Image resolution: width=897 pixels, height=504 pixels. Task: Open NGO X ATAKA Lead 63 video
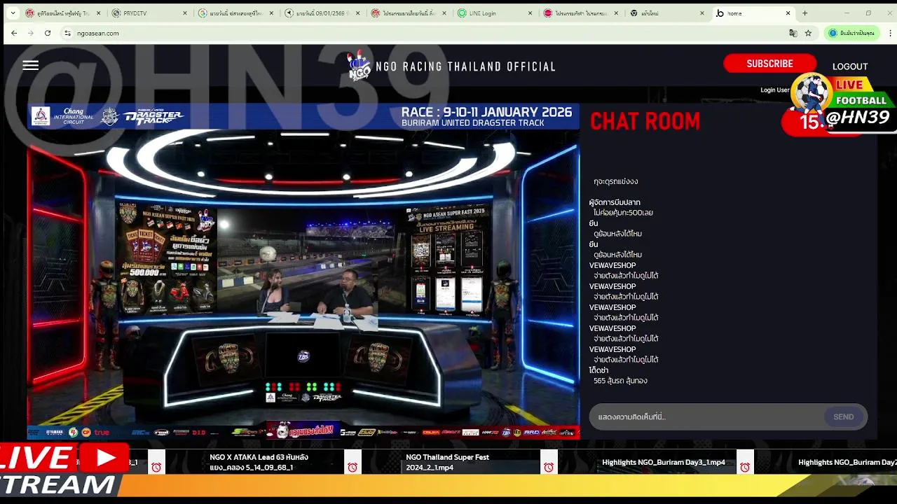(x=259, y=462)
